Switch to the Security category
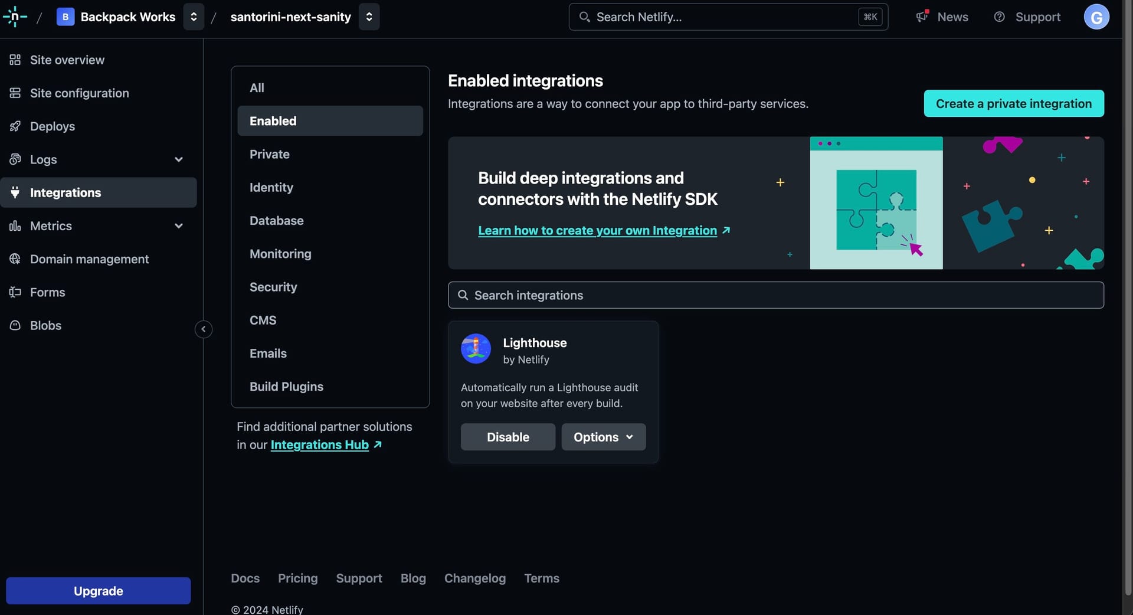 tap(273, 287)
